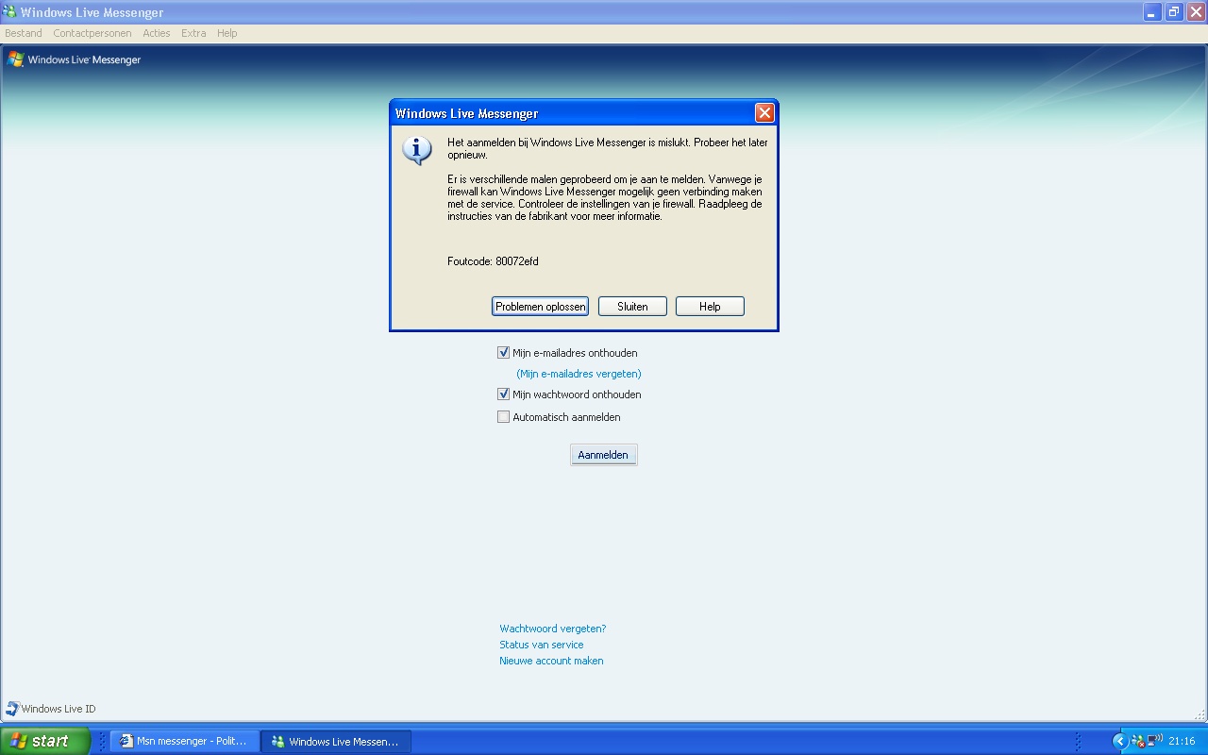Enable Automatisch aanmelden checkbox

[x=503, y=417]
